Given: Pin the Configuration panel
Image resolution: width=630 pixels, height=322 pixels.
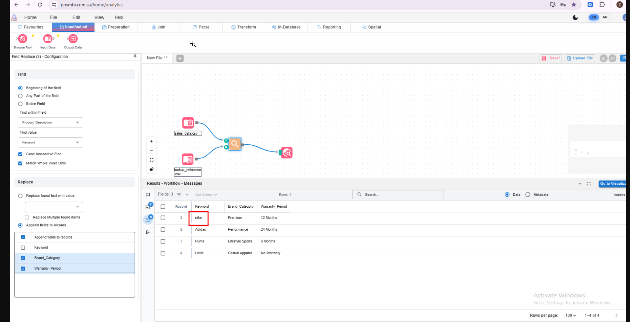Looking at the screenshot, I should pyautogui.click(x=135, y=56).
